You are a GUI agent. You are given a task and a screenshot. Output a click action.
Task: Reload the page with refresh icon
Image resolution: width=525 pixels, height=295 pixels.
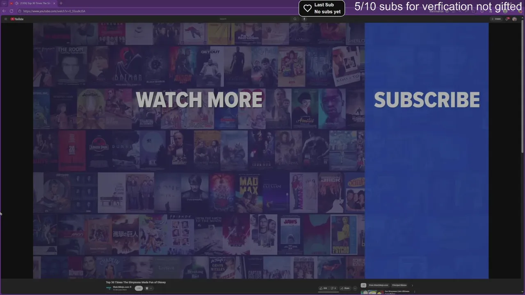(x=11, y=11)
